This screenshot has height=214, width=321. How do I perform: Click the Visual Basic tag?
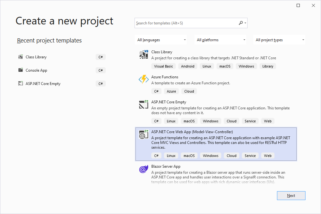pyautogui.click(x=164, y=66)
